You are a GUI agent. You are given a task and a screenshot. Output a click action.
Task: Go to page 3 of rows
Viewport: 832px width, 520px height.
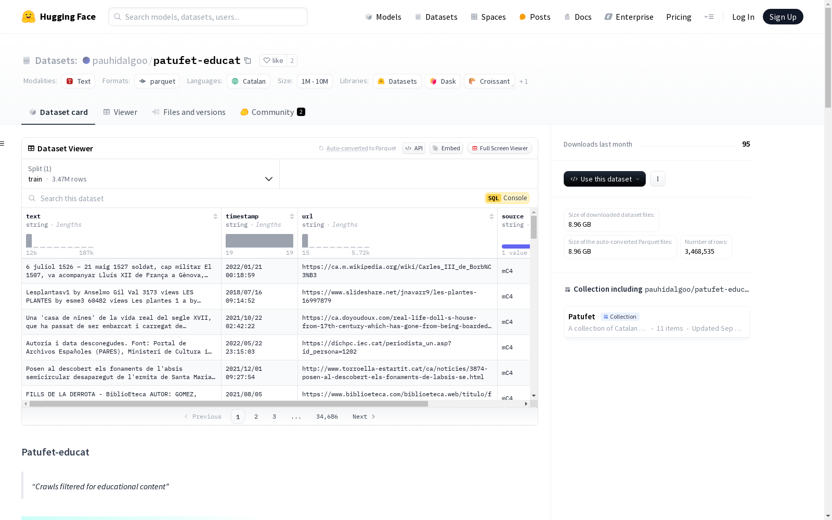tap(274, 417)
